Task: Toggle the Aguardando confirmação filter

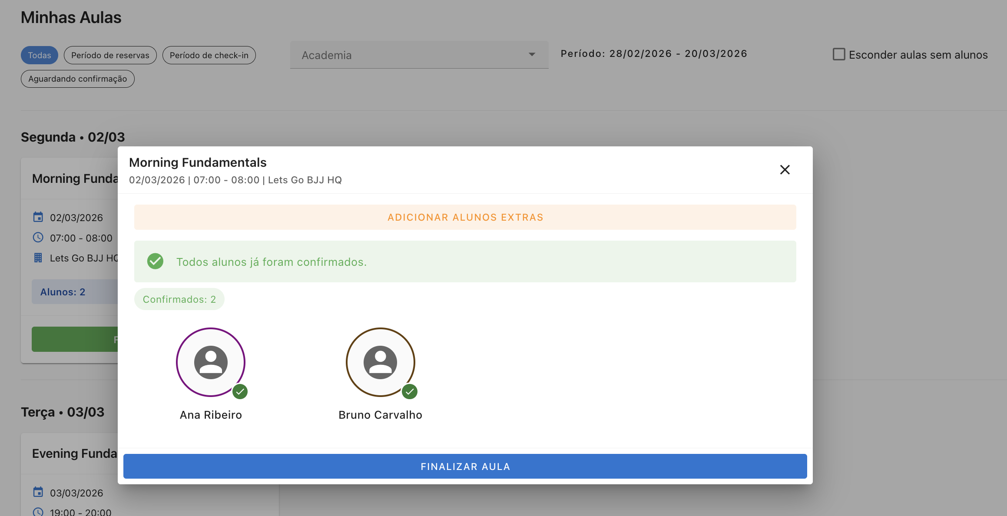Action: 77,79
